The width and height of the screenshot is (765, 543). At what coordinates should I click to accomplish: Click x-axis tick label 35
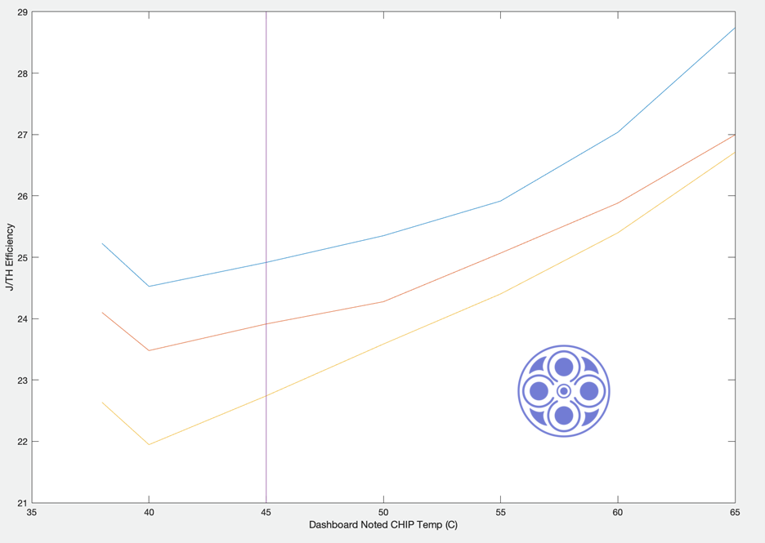click(32, 512)
